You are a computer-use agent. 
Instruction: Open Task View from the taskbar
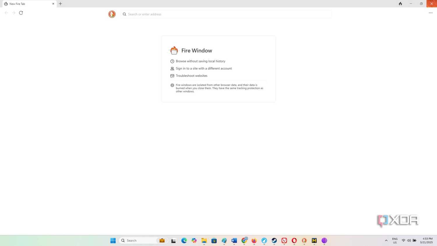point(173,240)
